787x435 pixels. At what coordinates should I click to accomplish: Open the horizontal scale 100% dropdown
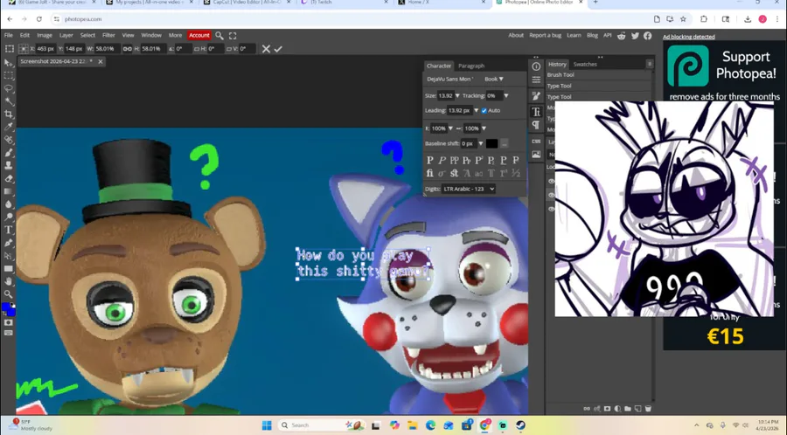click(484, 128)
